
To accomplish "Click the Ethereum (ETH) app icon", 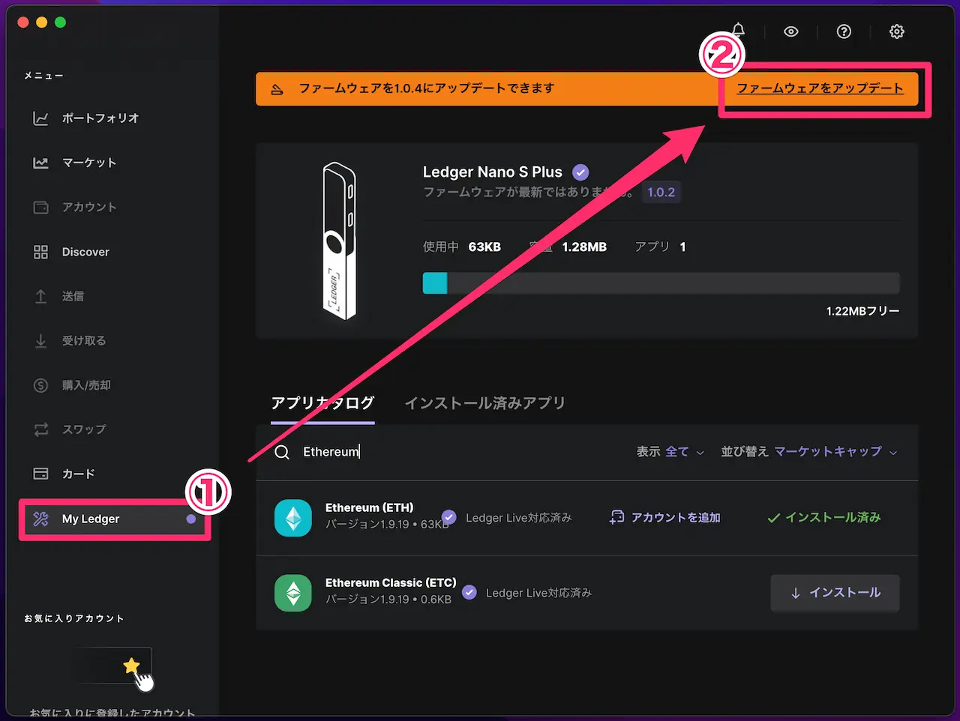I will (x=293, y=518).
